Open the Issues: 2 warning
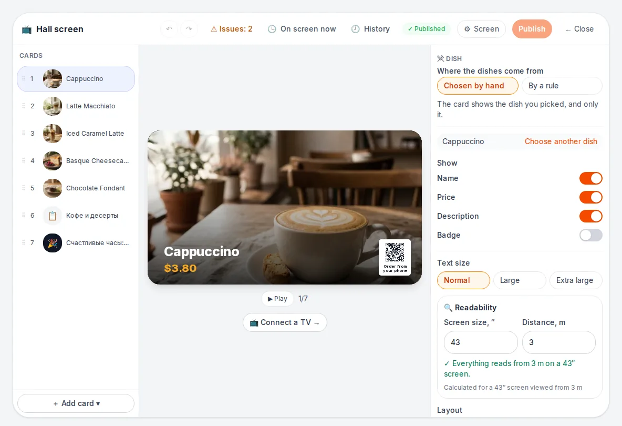This screenshot has width=622, height=426. click(x=231, y=29)
